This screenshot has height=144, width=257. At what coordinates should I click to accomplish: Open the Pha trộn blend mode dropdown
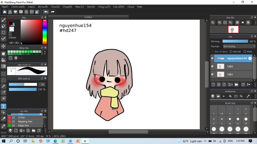point(239,46)
